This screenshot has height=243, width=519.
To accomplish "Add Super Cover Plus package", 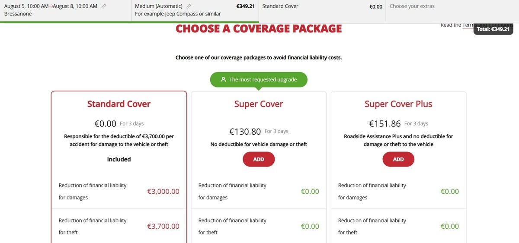I will pos(398,159).
